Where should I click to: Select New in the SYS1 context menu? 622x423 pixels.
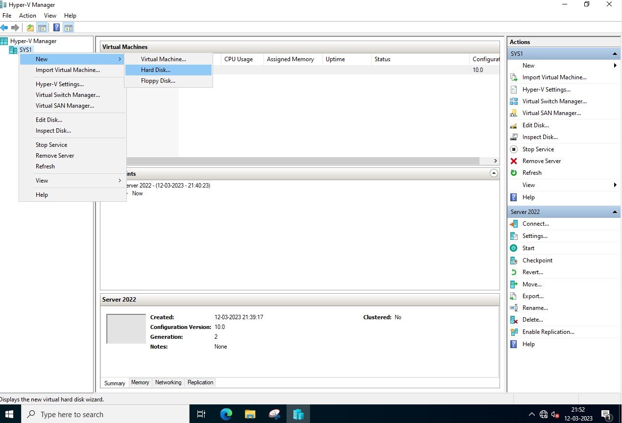click(72, 59)
